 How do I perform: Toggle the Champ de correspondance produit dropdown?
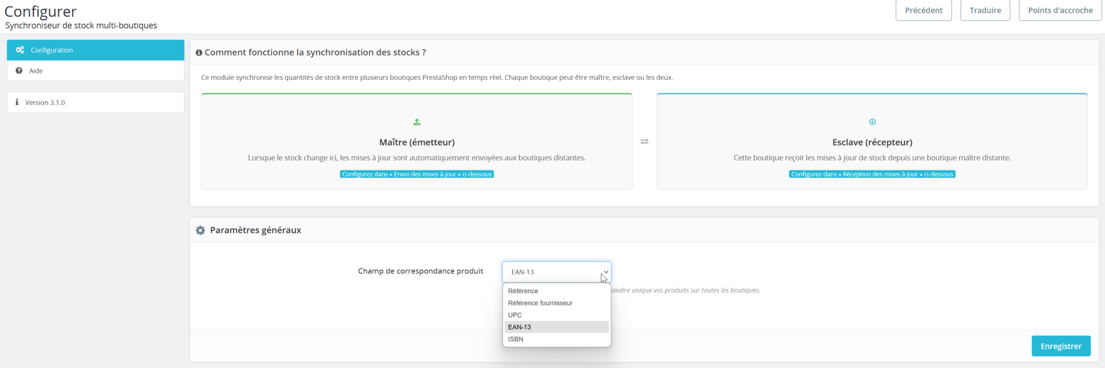(557, 272)
